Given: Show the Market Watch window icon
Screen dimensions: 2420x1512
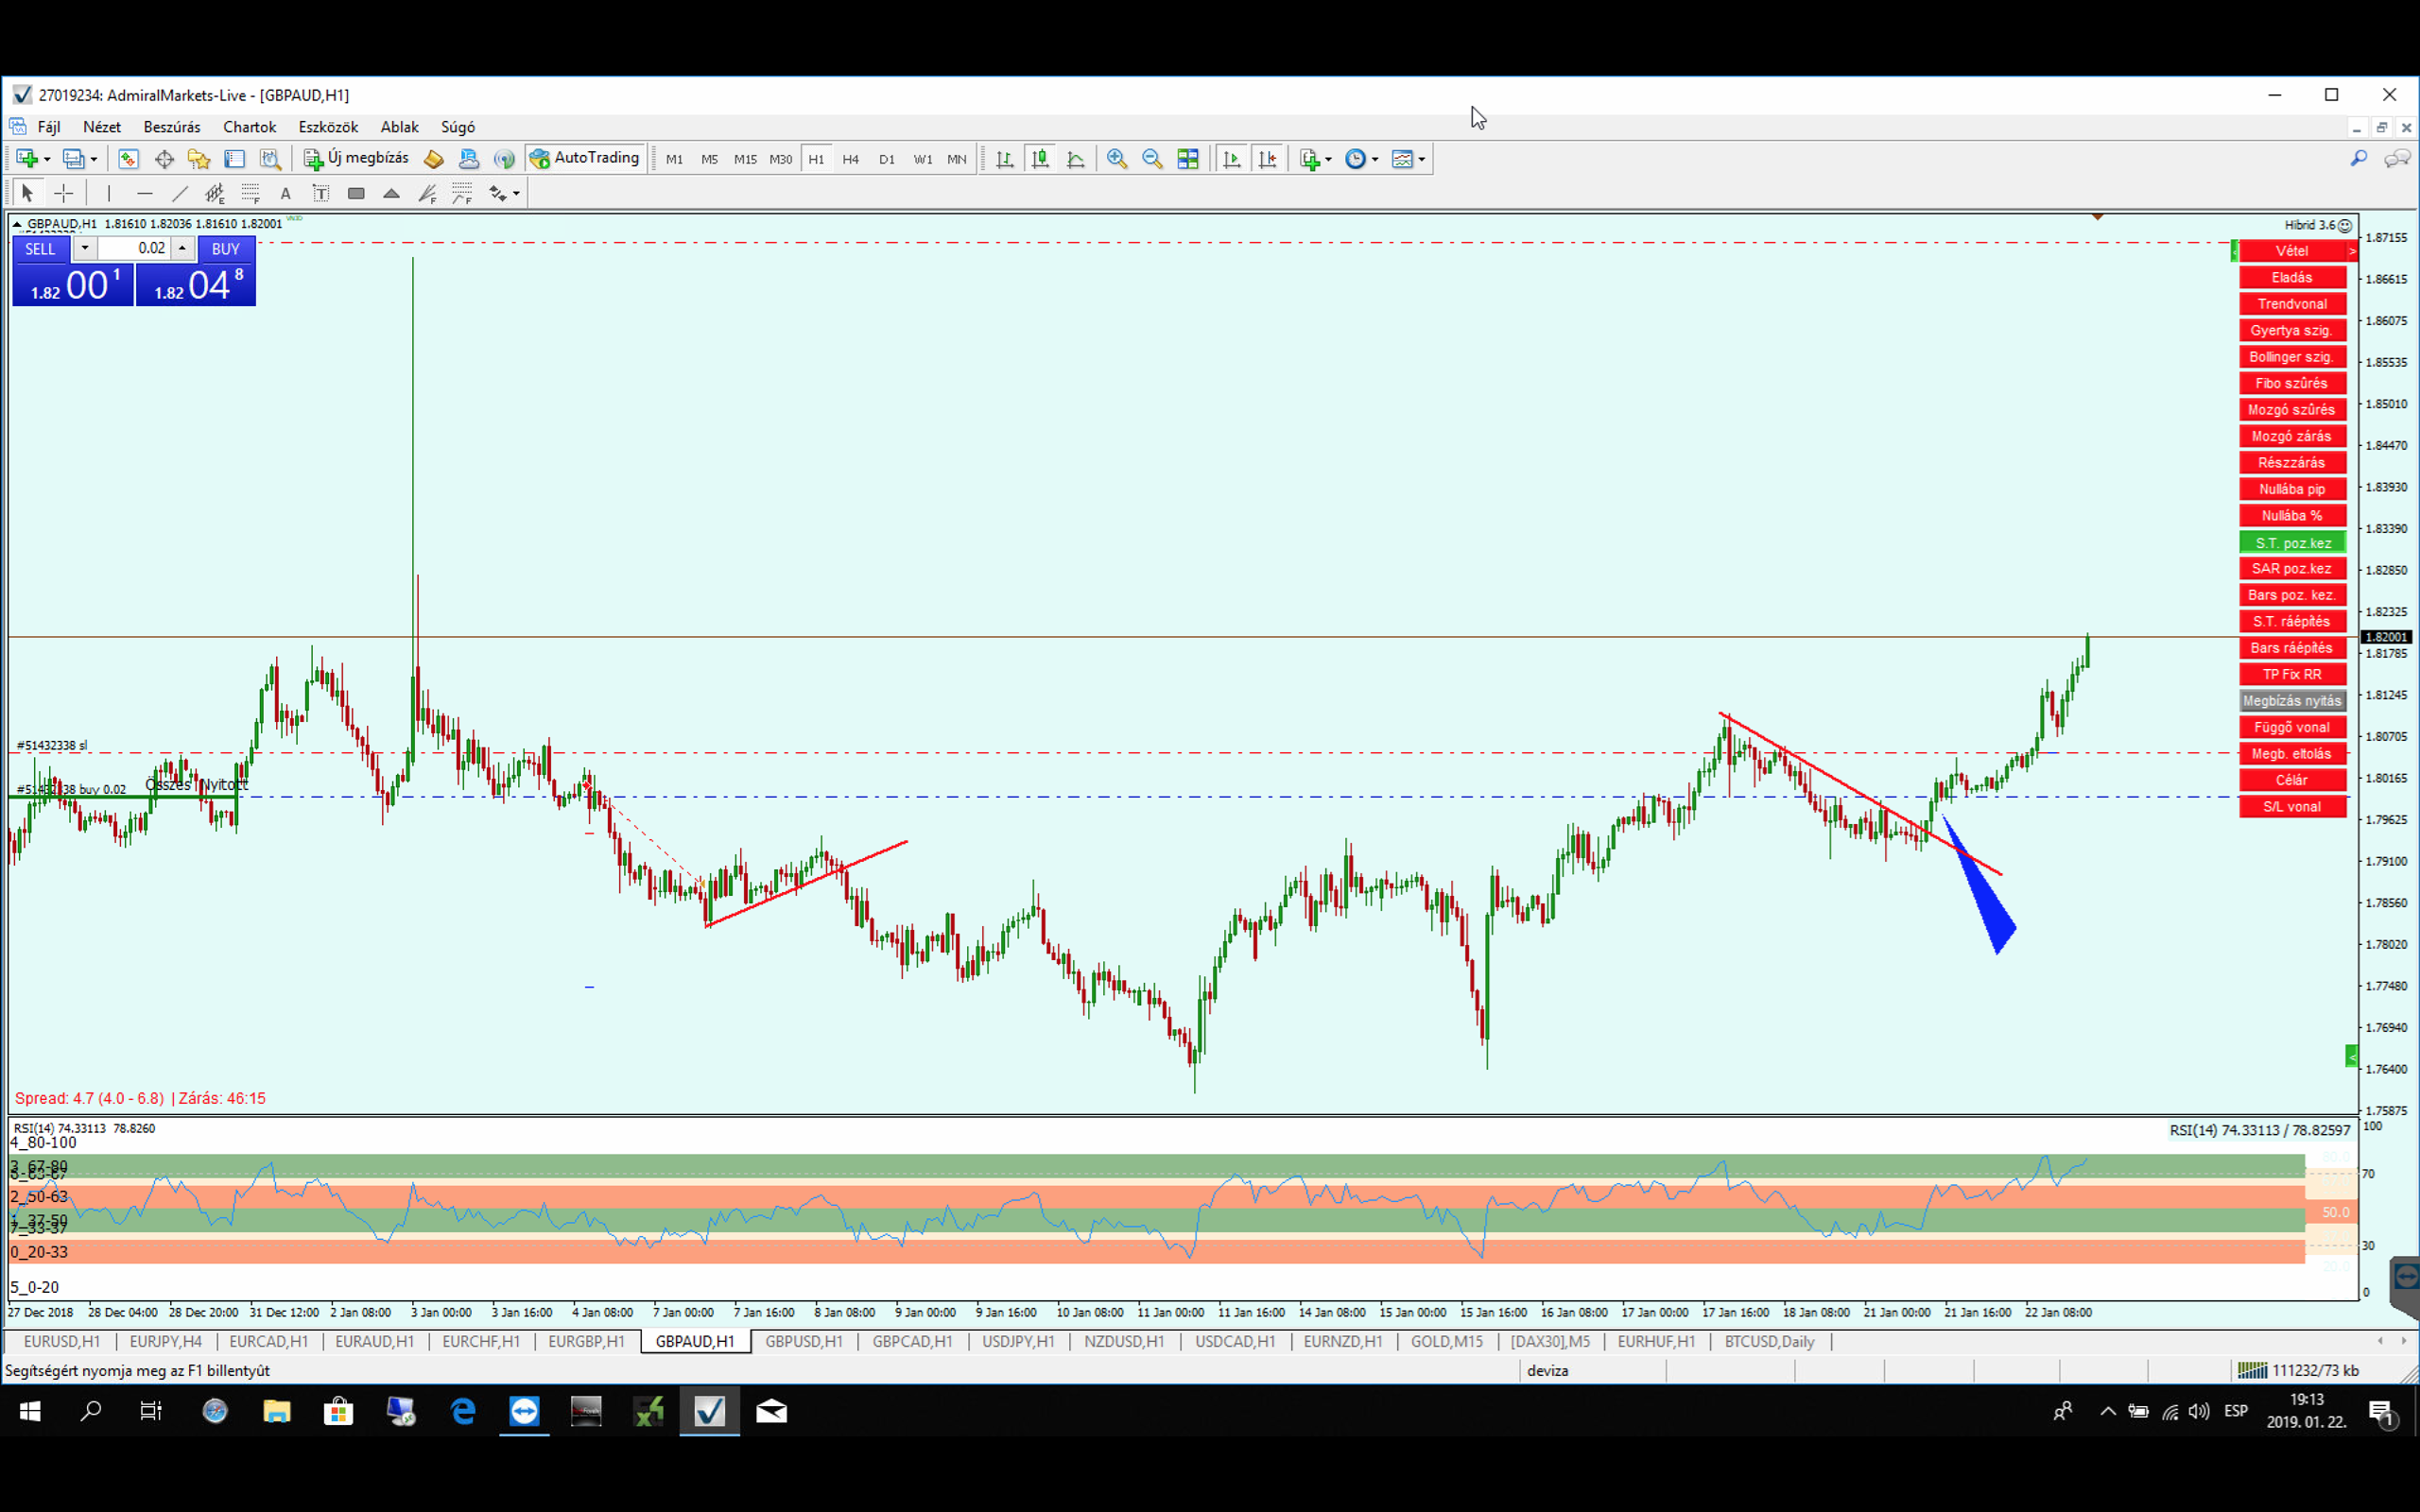Looking at the screenshot, I should [x=128, y=159].
